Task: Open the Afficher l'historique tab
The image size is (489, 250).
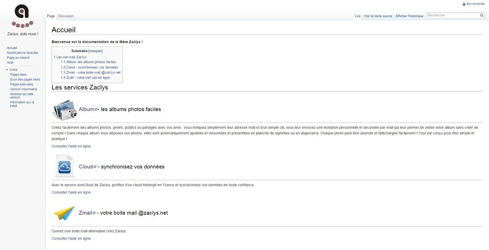Action: (x=409, y=16)
